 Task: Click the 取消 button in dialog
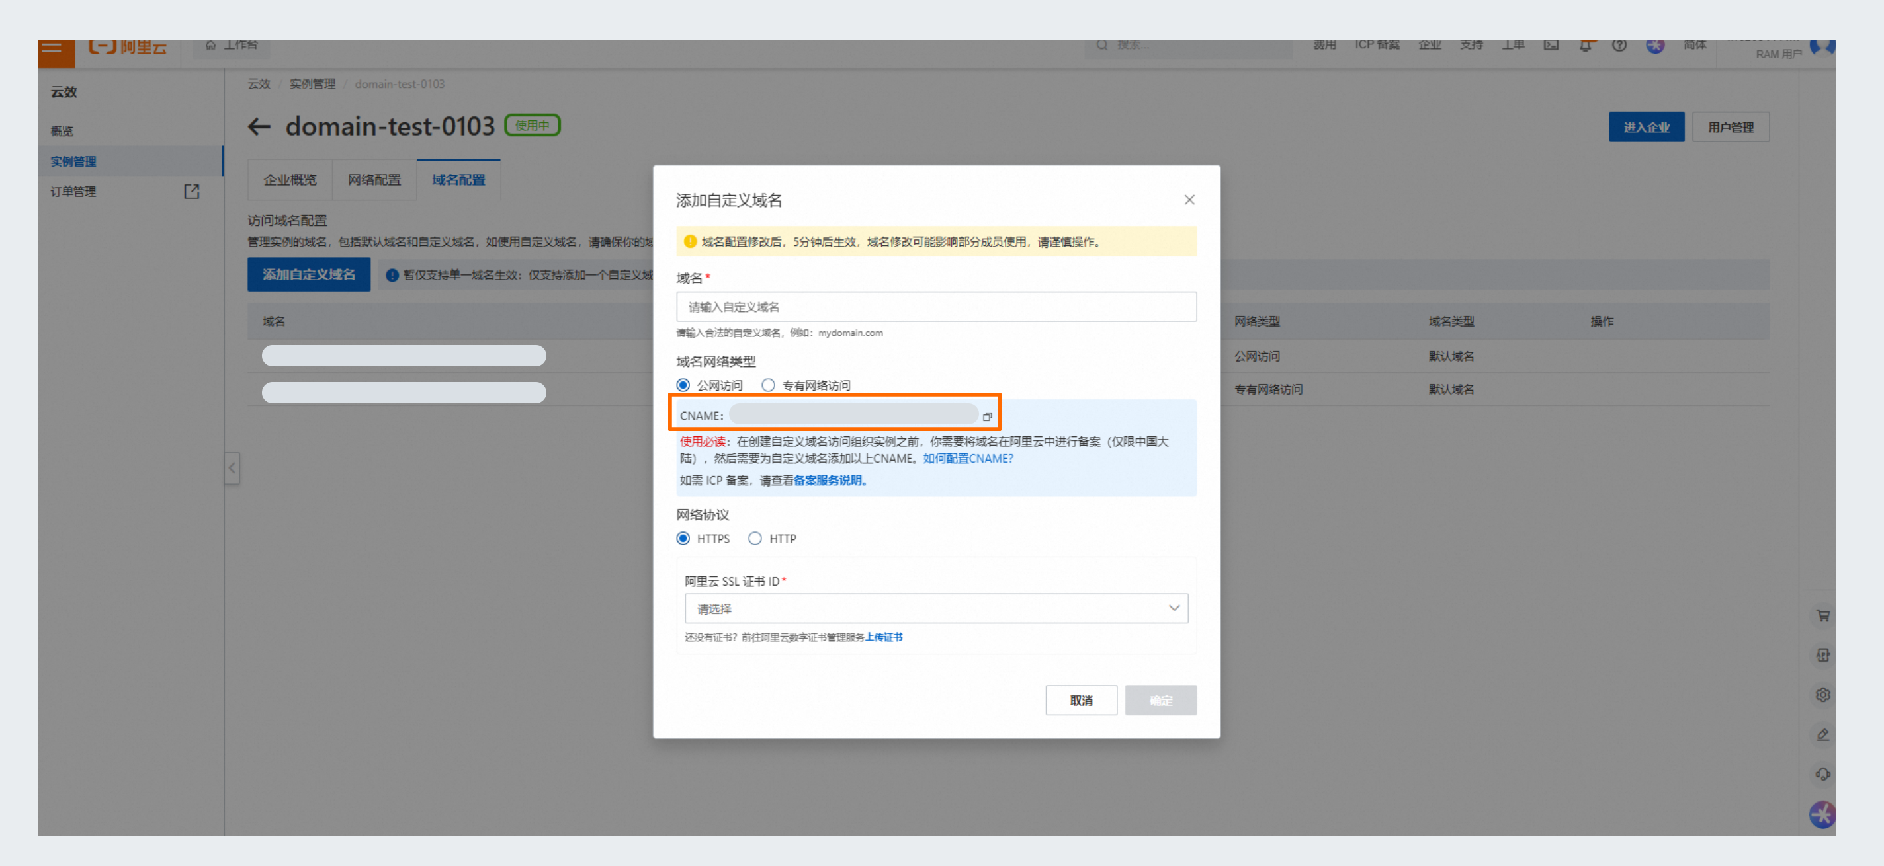[x=1080, y=700]
